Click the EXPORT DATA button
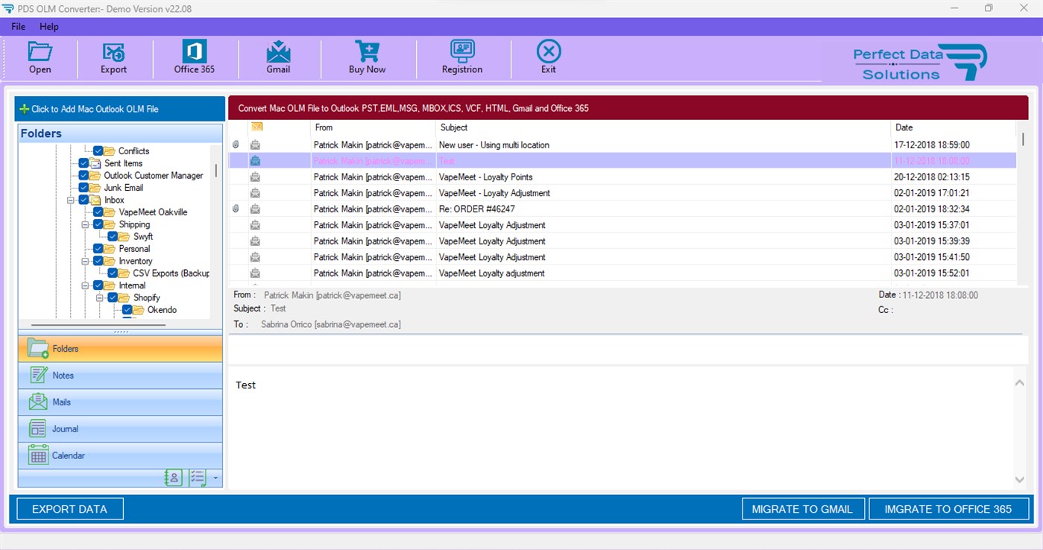The width and height of the screenshot is (1043, 550). [x=69, y=508]
